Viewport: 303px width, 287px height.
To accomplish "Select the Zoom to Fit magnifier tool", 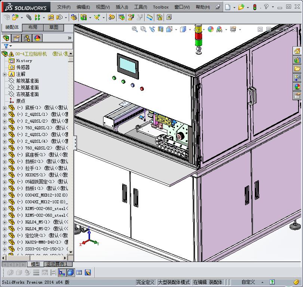I will pyautogui.click(x=135, y=29).
